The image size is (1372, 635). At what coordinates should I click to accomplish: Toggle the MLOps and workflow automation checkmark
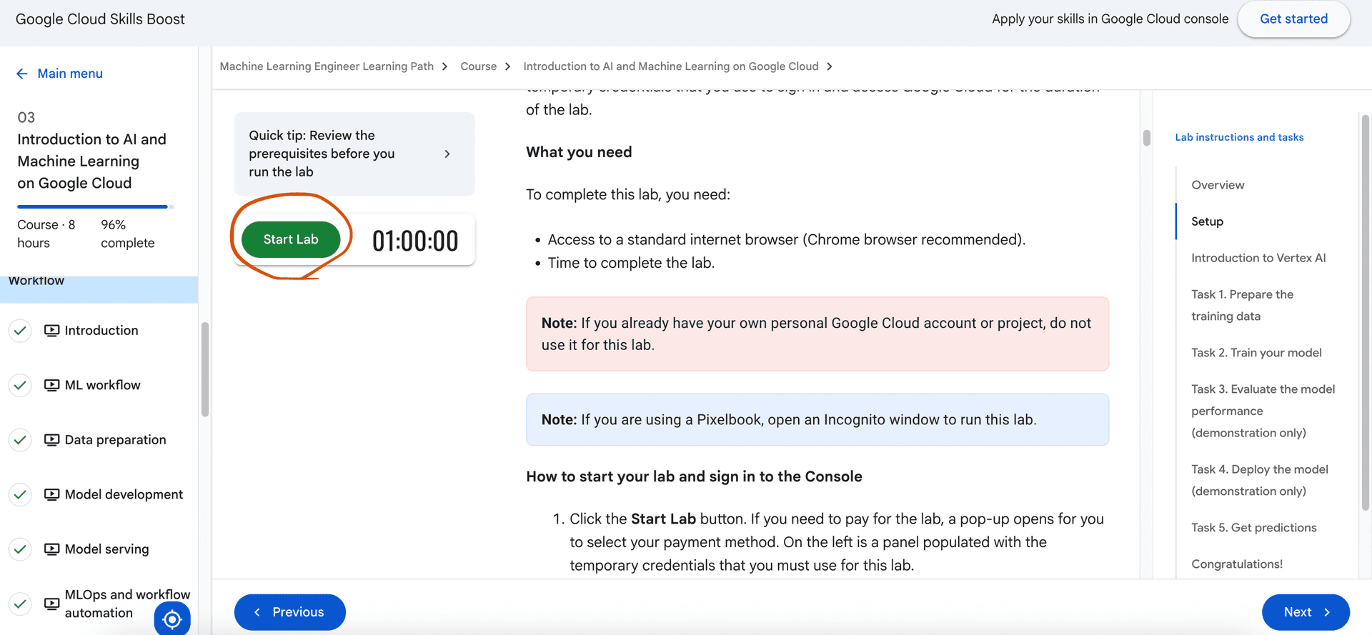[x=20, y=604]
